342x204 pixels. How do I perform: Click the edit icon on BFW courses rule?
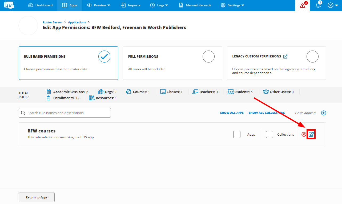click(x=311, y=134)
